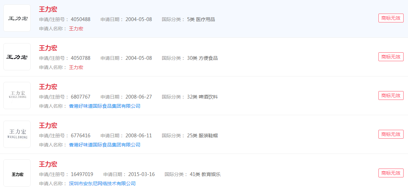
Task: Open 王力宏 title of 30类 方便食品 entry
Action: click(48, 48)
